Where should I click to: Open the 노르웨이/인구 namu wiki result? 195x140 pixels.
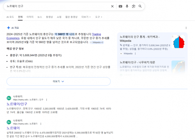[x=17, y=104]
